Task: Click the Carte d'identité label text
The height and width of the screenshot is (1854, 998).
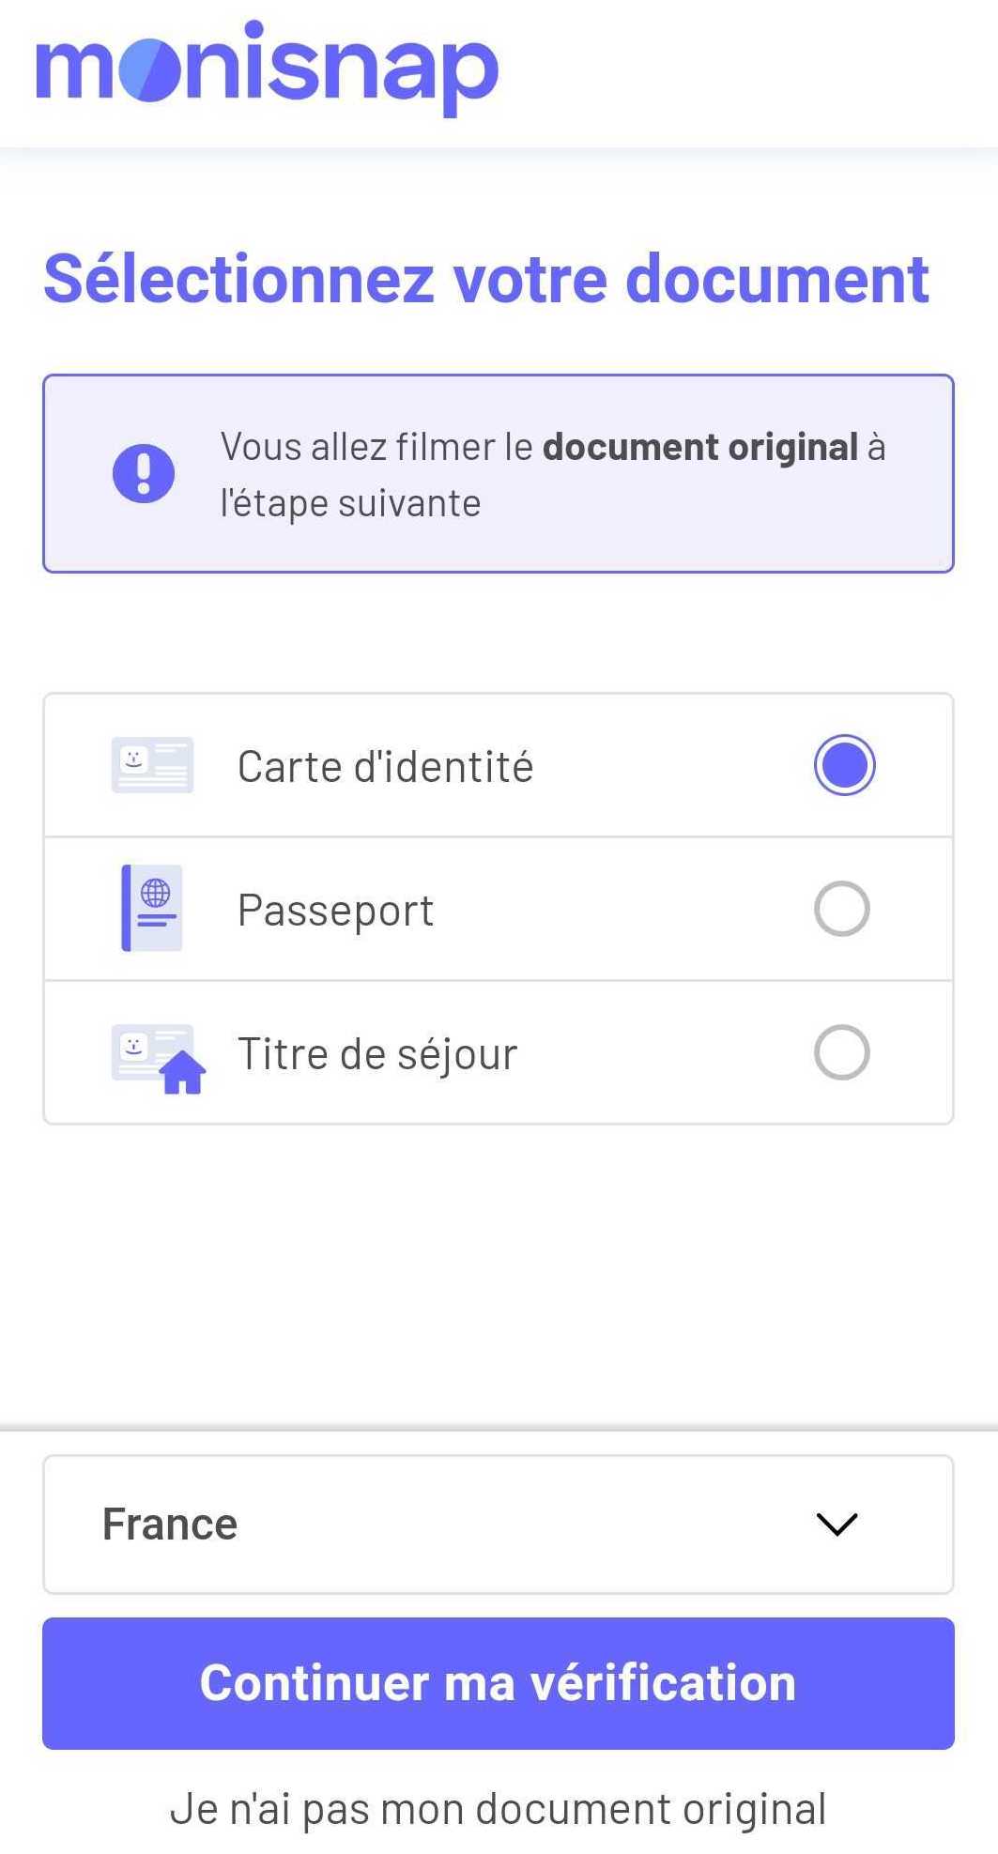Action: point(385,767)
